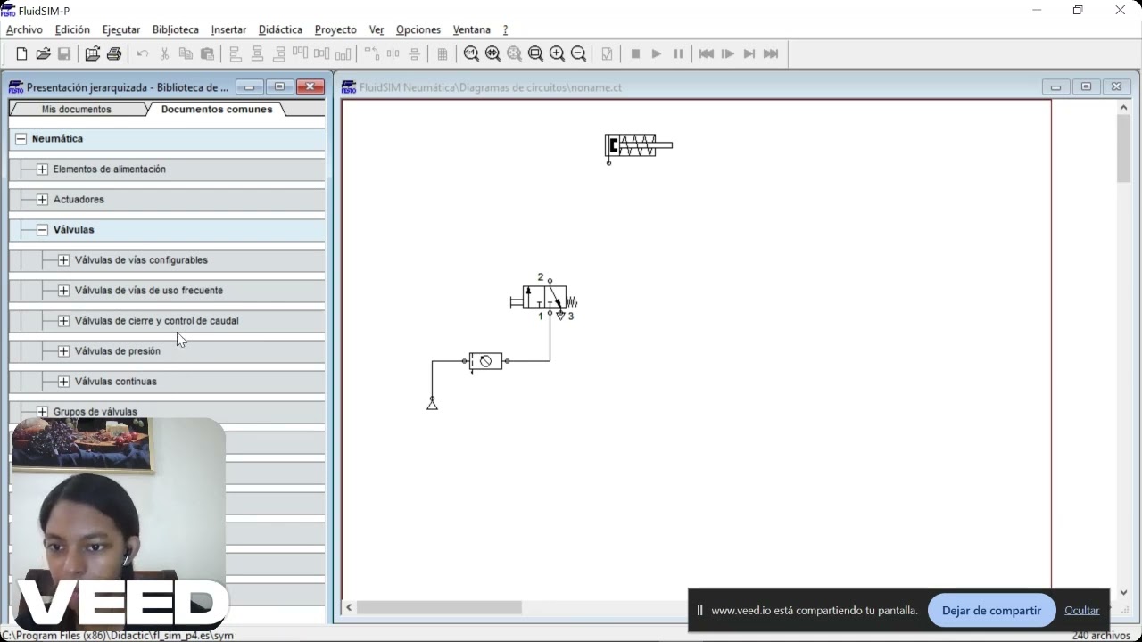Click the Print printer icon
1142x642 pixels.
114,53
